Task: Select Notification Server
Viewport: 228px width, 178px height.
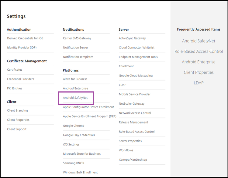Action: click(75, 47)
